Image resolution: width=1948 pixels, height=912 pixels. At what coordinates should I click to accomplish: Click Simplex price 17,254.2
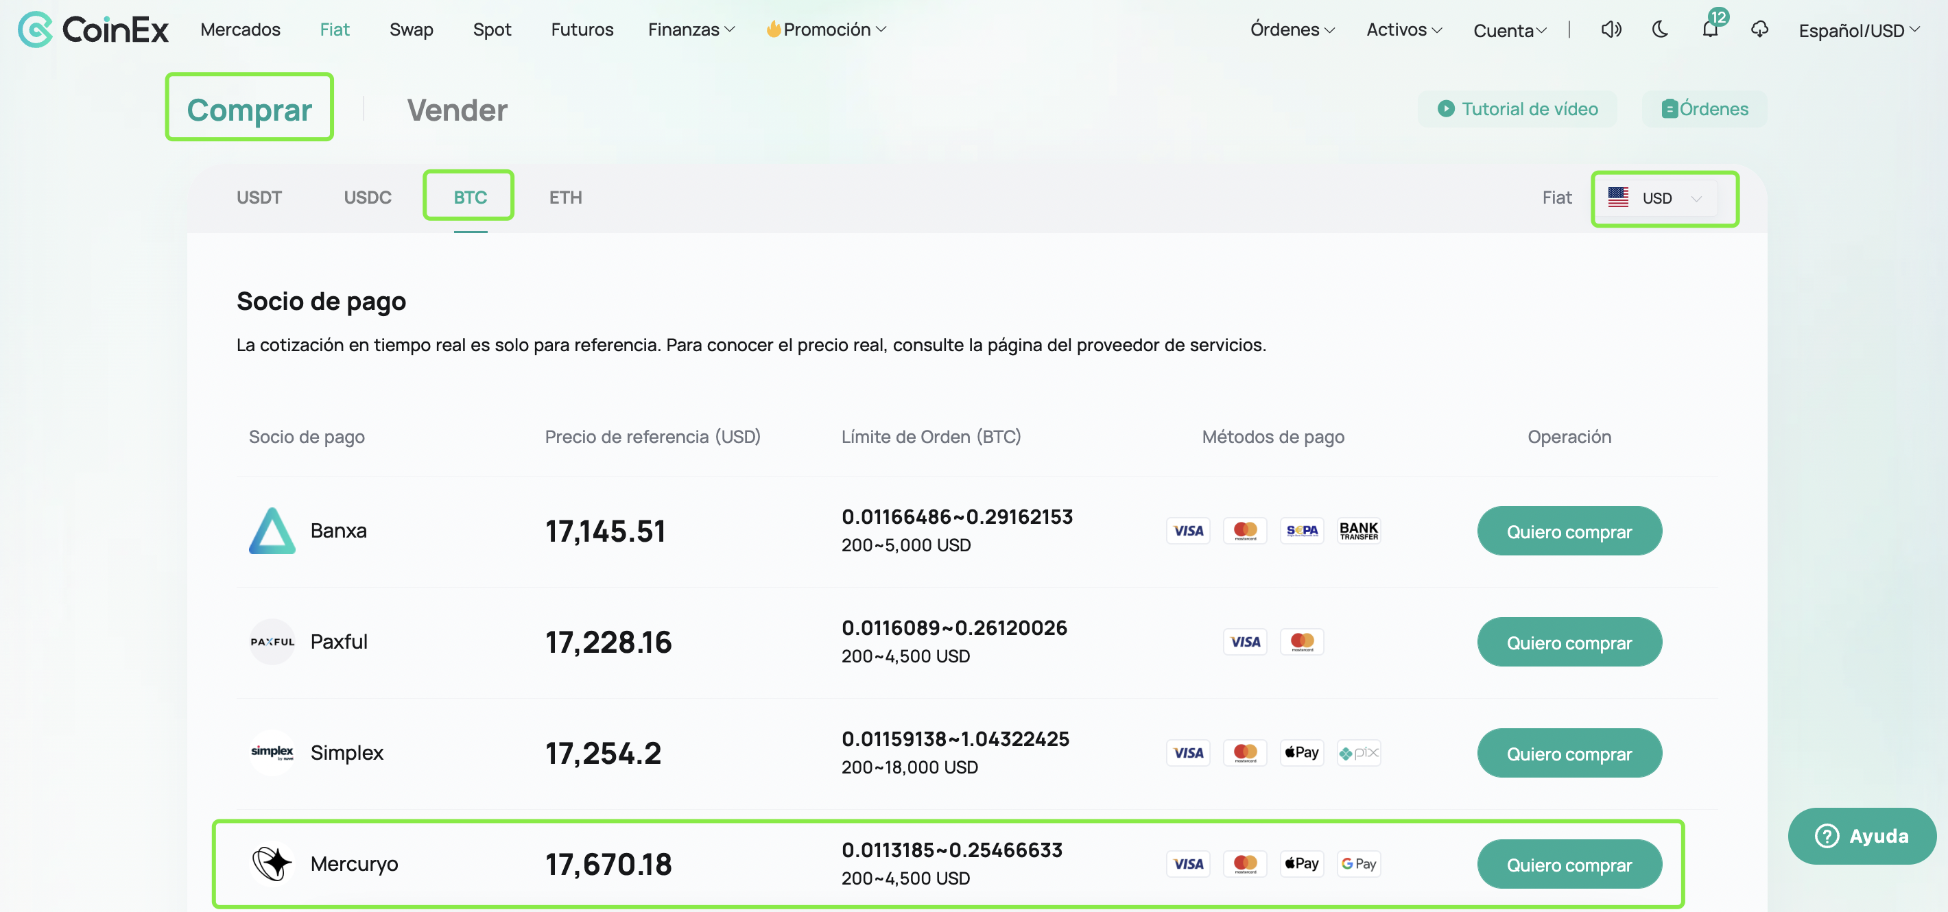[603, 753]
